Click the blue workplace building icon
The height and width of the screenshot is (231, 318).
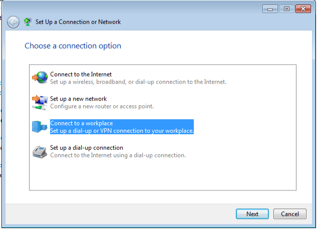40,127
